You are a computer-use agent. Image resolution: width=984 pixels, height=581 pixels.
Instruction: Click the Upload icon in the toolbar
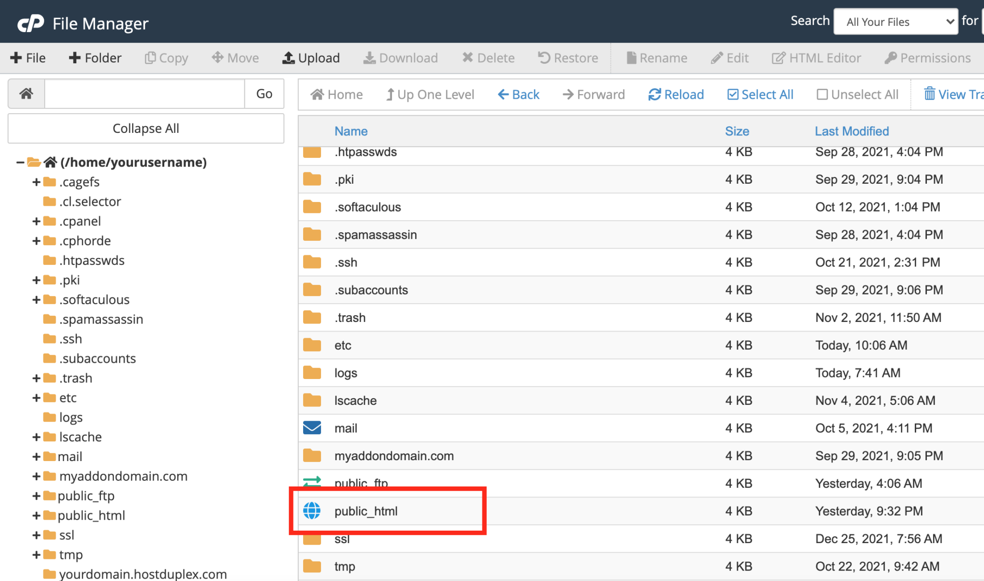[x=288, y=57]
